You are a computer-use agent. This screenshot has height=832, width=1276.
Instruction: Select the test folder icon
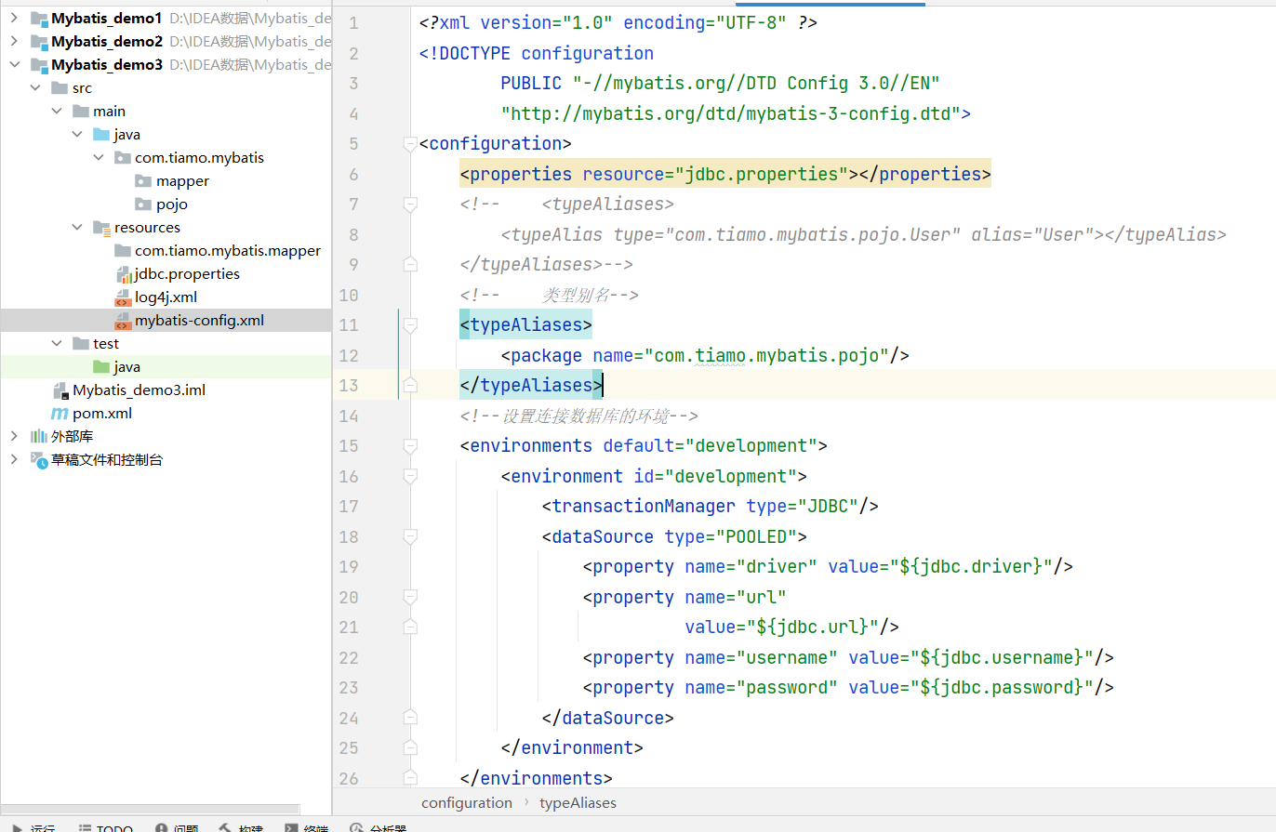tap(81, 344)
